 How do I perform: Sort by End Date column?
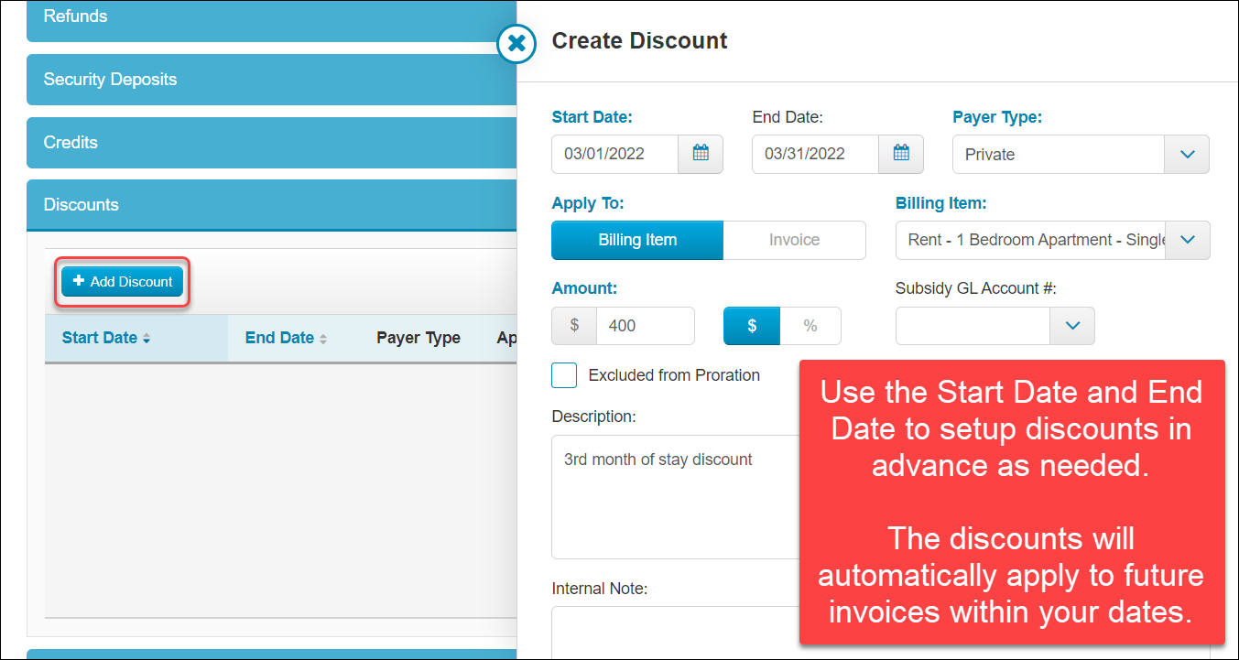point(286,338)
